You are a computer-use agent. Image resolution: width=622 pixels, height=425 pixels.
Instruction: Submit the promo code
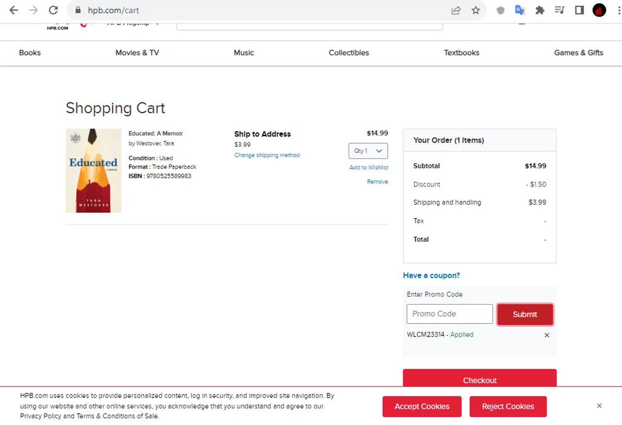coord(525,314)
